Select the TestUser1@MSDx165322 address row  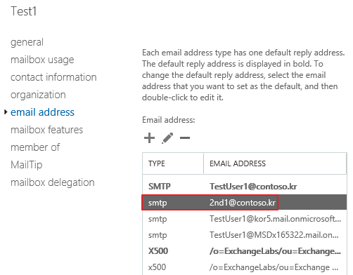pos(245,235)
